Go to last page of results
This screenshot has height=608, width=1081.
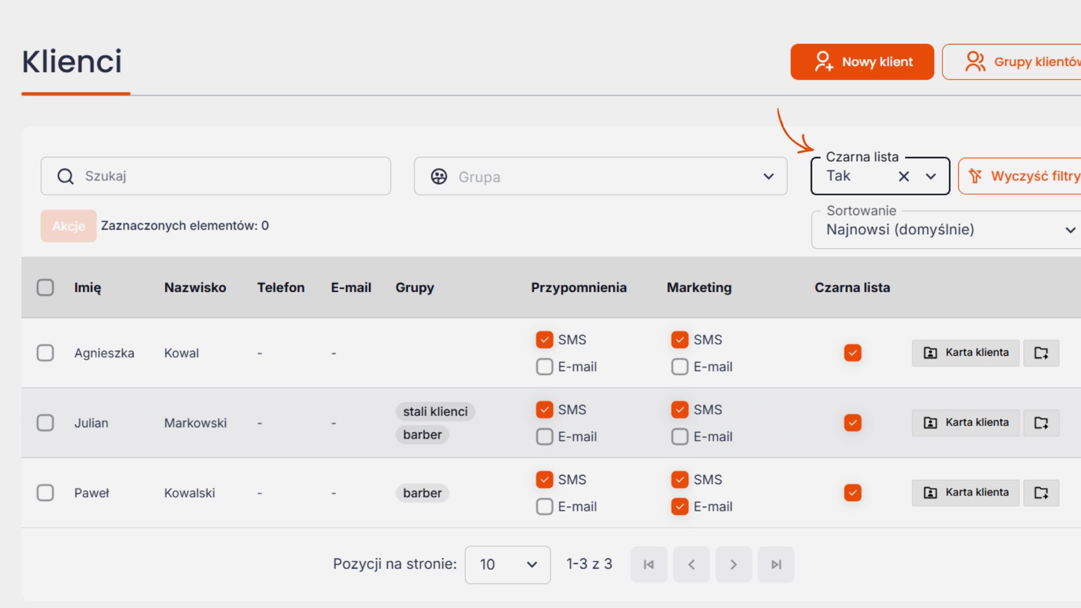(776, 564)
